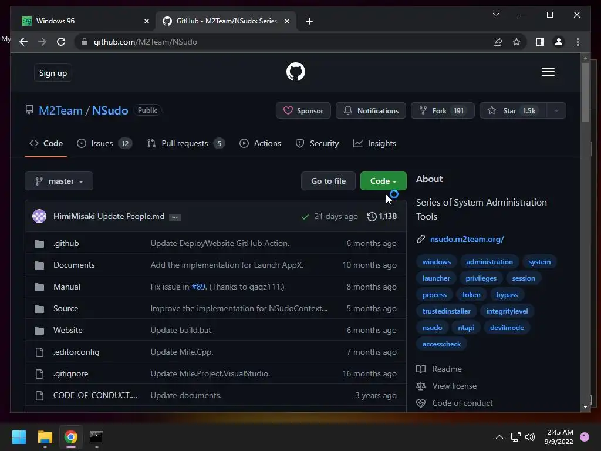Click the trustedinstaller topic tag
The image size is (601, 451).
click(446, 311)
